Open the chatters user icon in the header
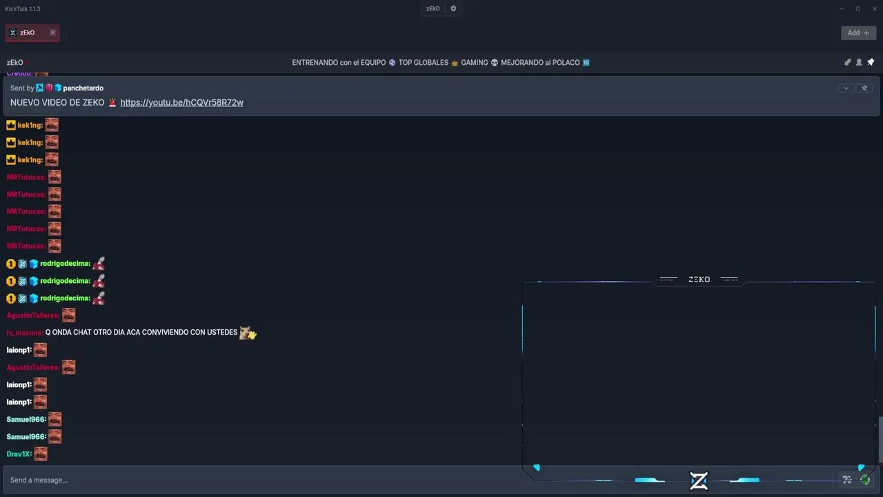 pyautogui.click(x=859, y=62)
